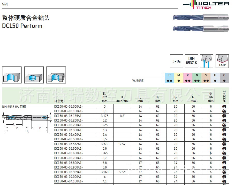This screenshot has width=235, height=185.
Task: Click availability icon for DC150-03-04.000A1- row
Action: point(224,177)
